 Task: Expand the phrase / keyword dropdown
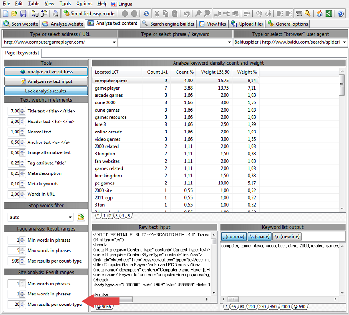point(229,42)
